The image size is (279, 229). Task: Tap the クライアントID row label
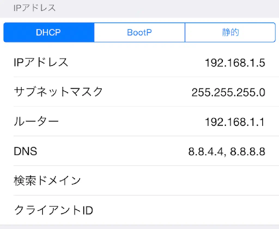tap(53, 210)
